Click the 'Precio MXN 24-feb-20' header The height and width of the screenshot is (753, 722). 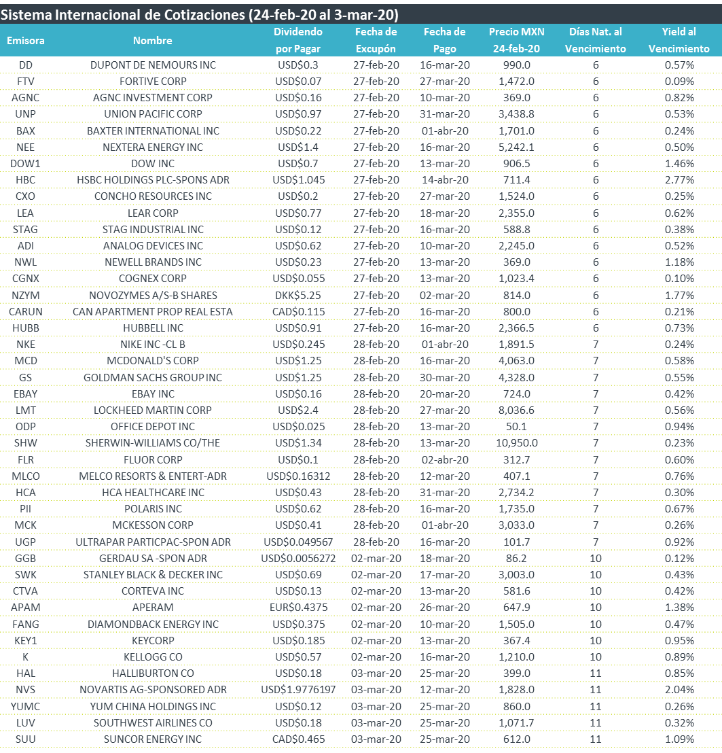(x=516, y=40)
